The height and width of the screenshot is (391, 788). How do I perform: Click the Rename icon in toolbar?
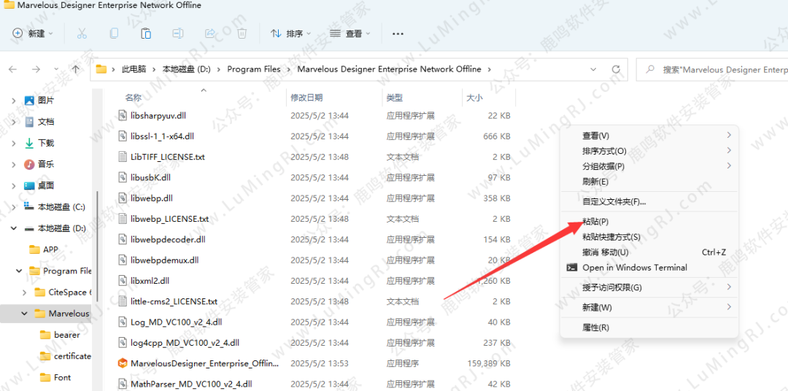pyautogui.click(x=178, y=34)
